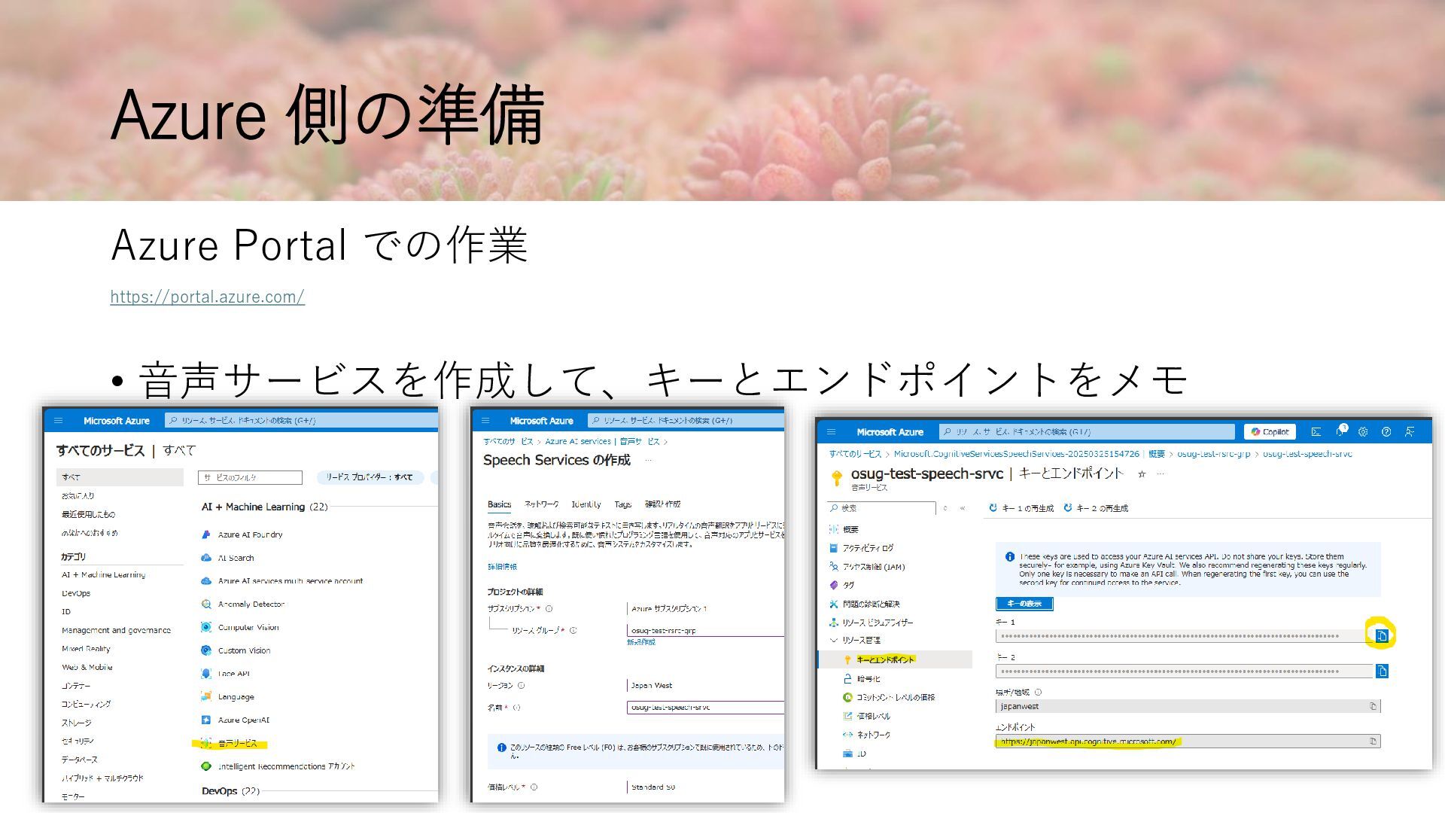The height and width of the screenshot is (813, 1445).
Task: Click Azure AI Foundry service icon
Action: tap(206, 534)
